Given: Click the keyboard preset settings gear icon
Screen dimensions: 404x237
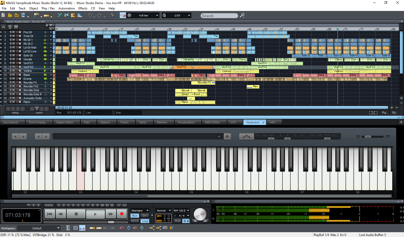Looking at the screenshot, I should [227, 137].
